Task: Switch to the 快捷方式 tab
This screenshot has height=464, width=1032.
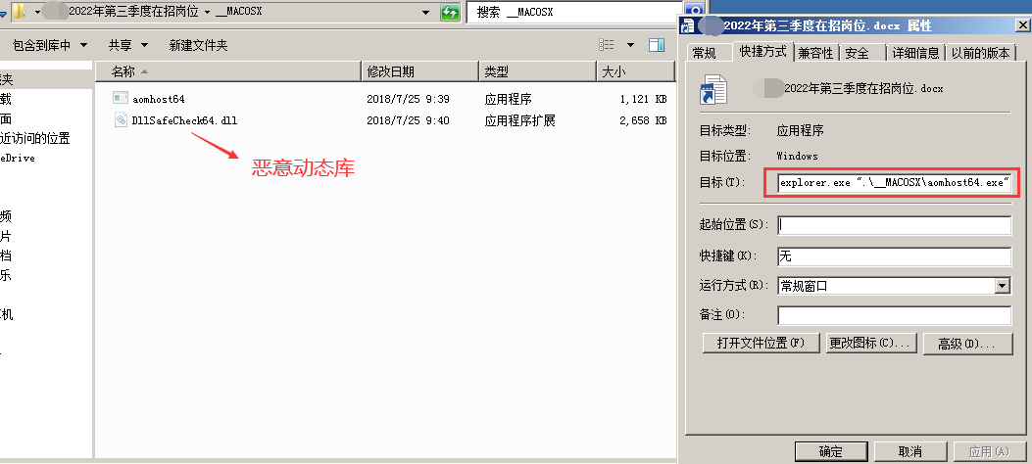Action: (x=763, y=51)
